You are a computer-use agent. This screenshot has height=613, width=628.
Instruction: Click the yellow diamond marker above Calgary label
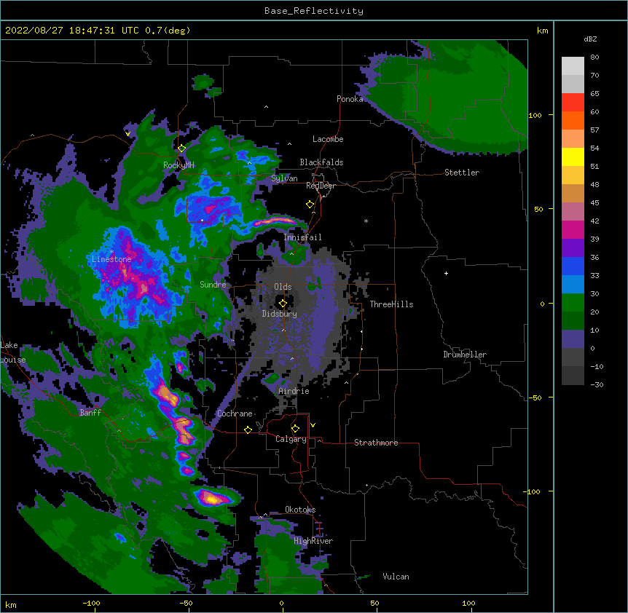click(295, 429)
